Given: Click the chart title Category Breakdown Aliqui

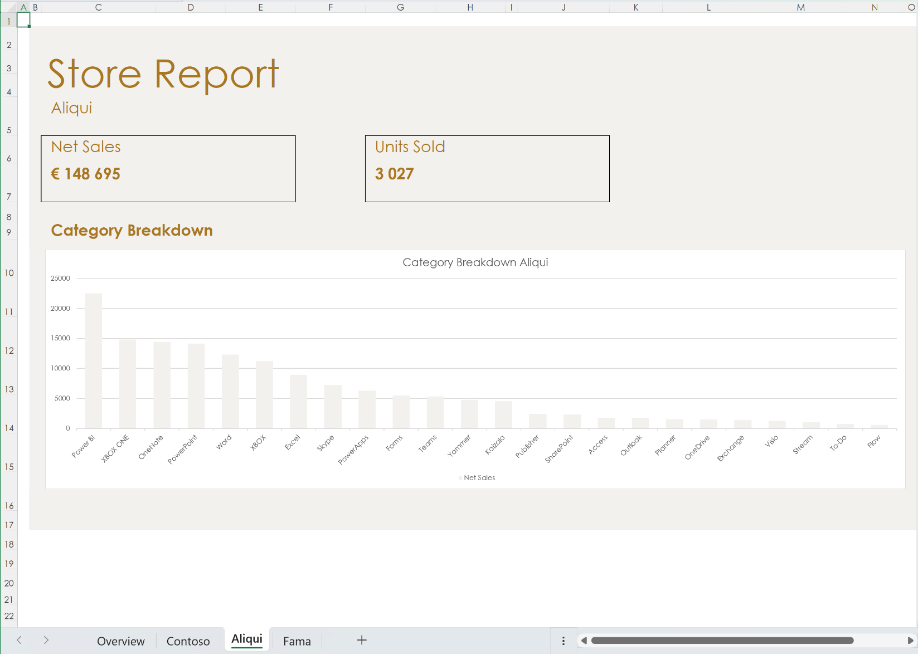Looking at the screenshot, I should [475, 262].
